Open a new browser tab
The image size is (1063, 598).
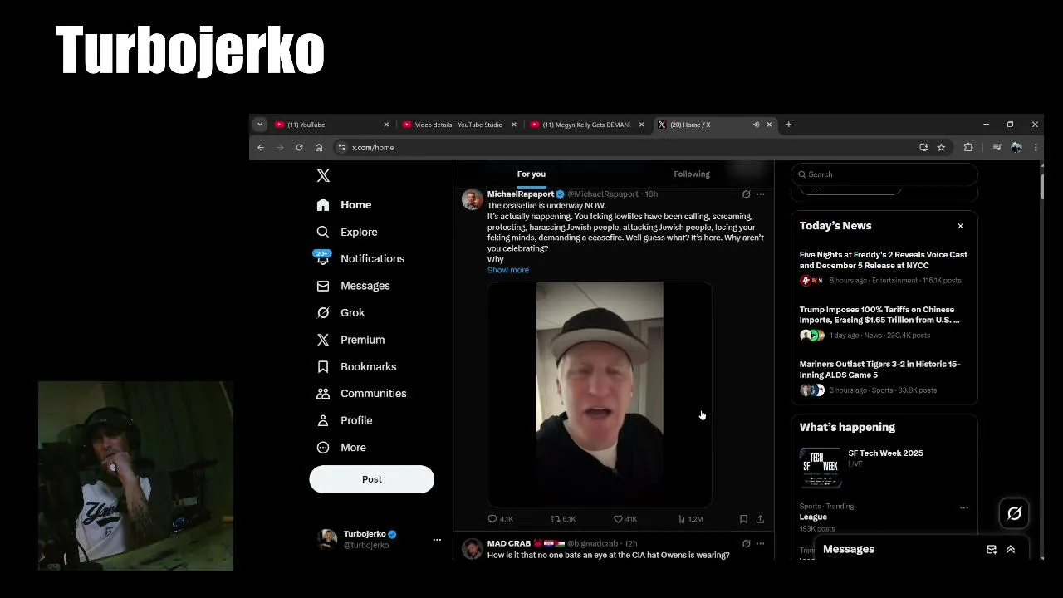(788, 125)
